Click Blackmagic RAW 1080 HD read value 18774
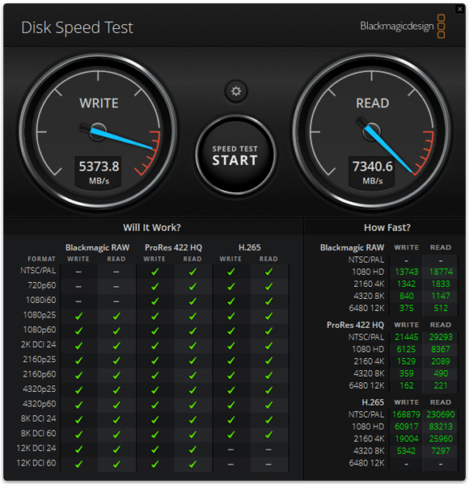The width and height of the screenshot is (469, 484). click(441, 272)
